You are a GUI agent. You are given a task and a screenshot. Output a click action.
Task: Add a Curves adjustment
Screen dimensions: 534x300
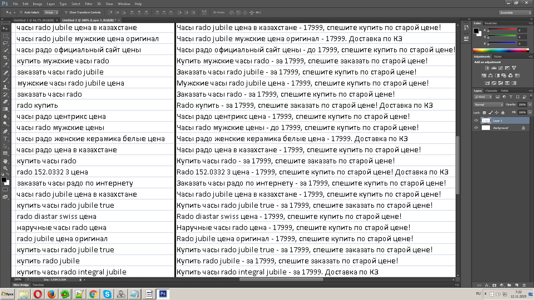[x=501, y=68]
